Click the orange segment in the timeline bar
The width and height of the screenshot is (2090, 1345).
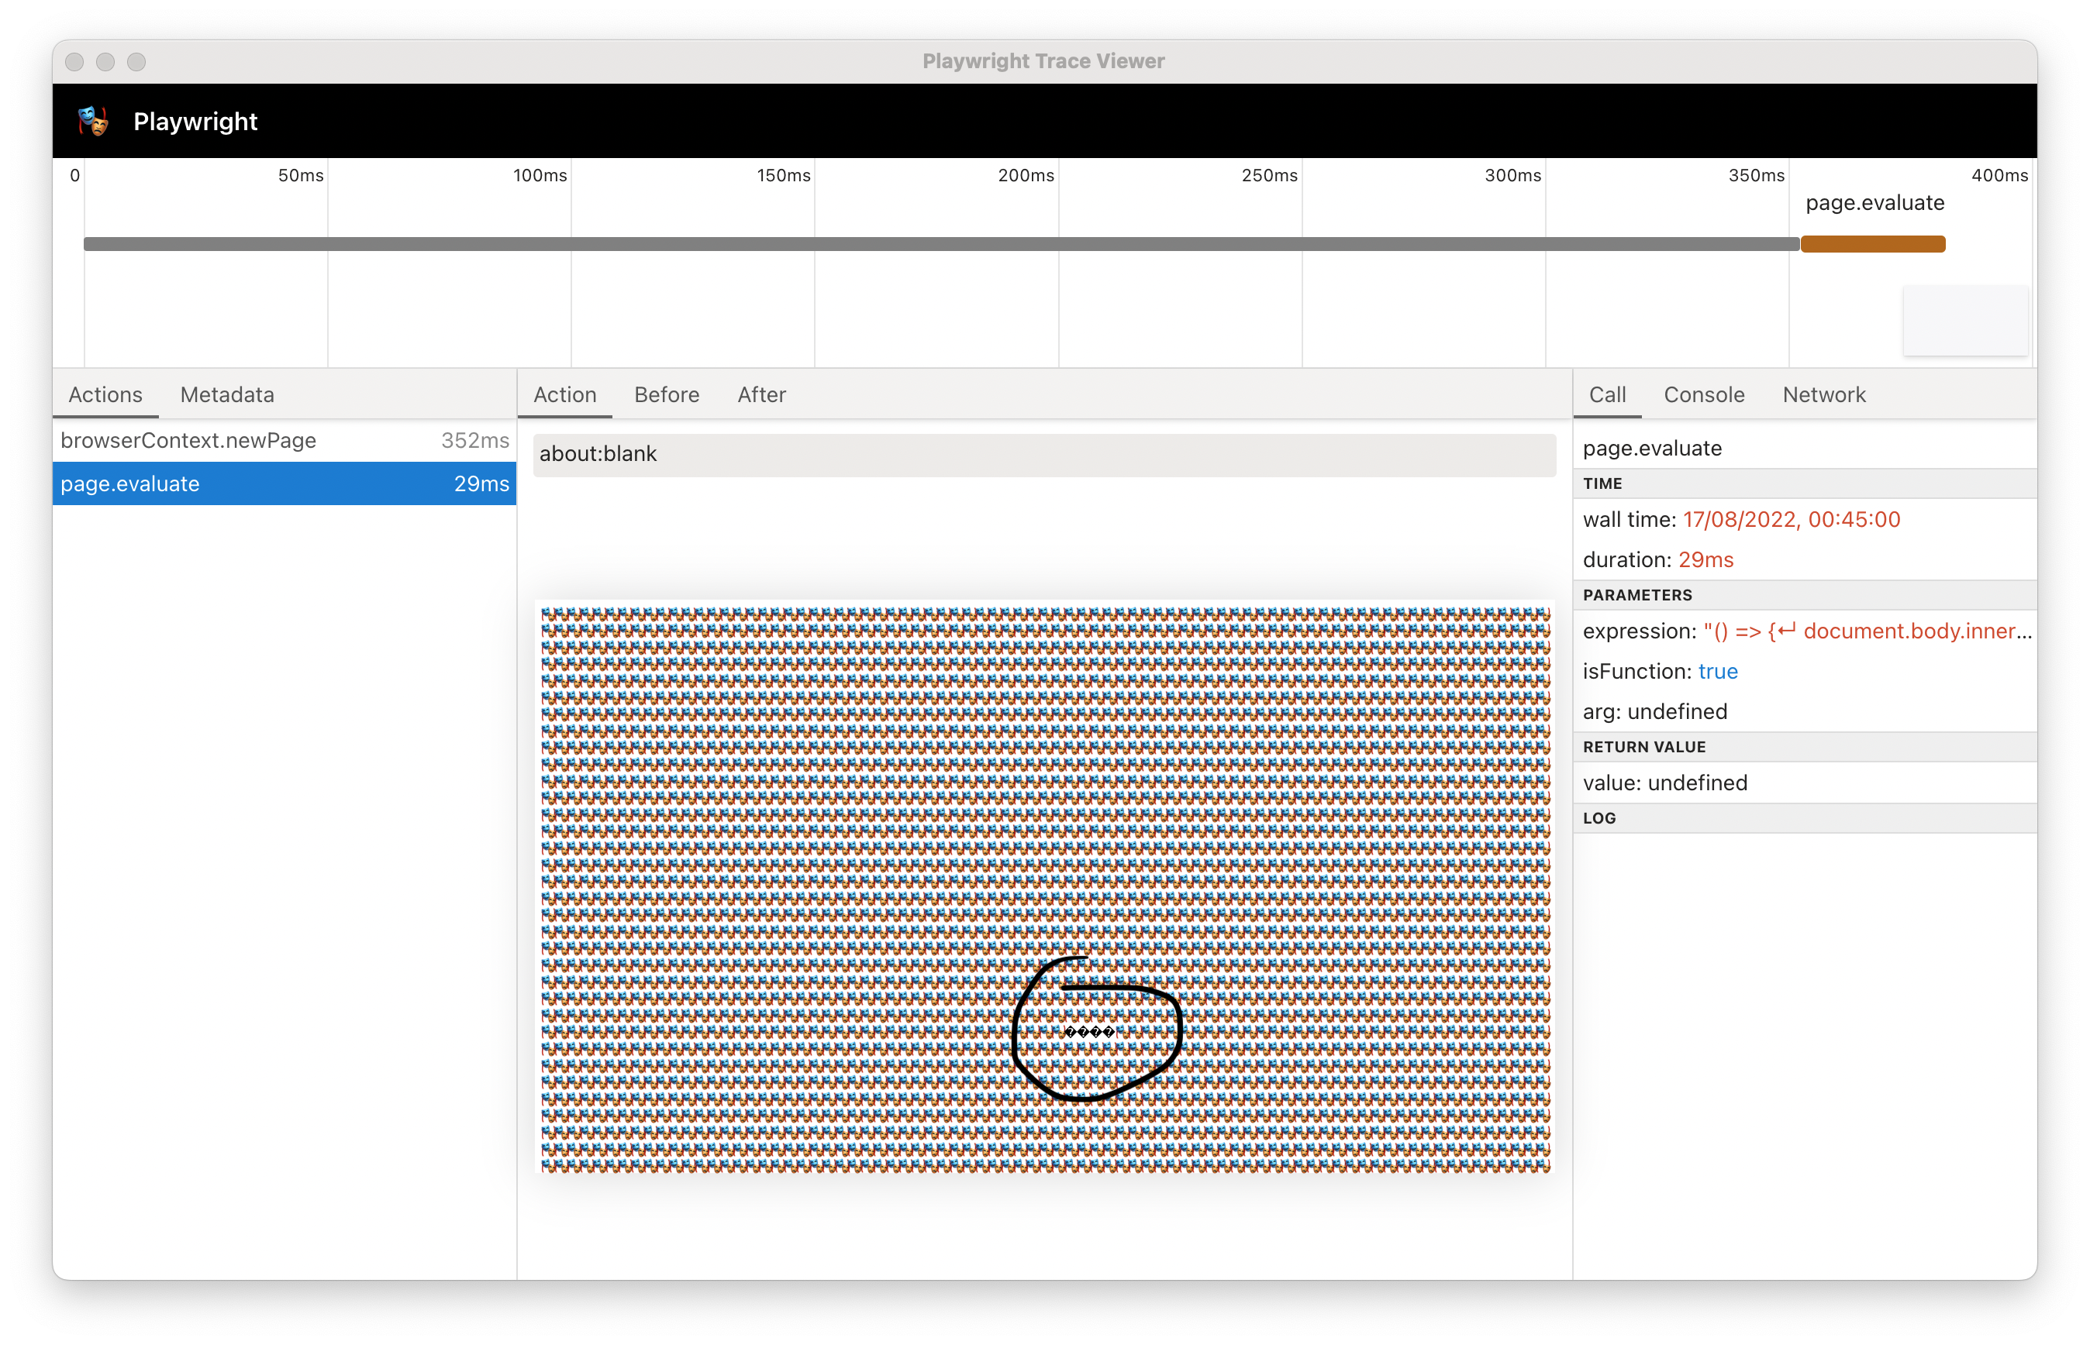pos(1872,244)
